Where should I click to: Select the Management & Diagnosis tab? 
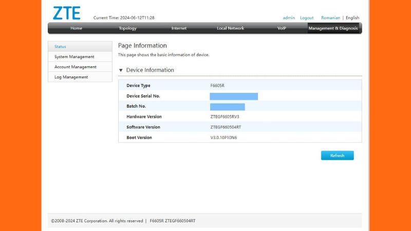333,28
